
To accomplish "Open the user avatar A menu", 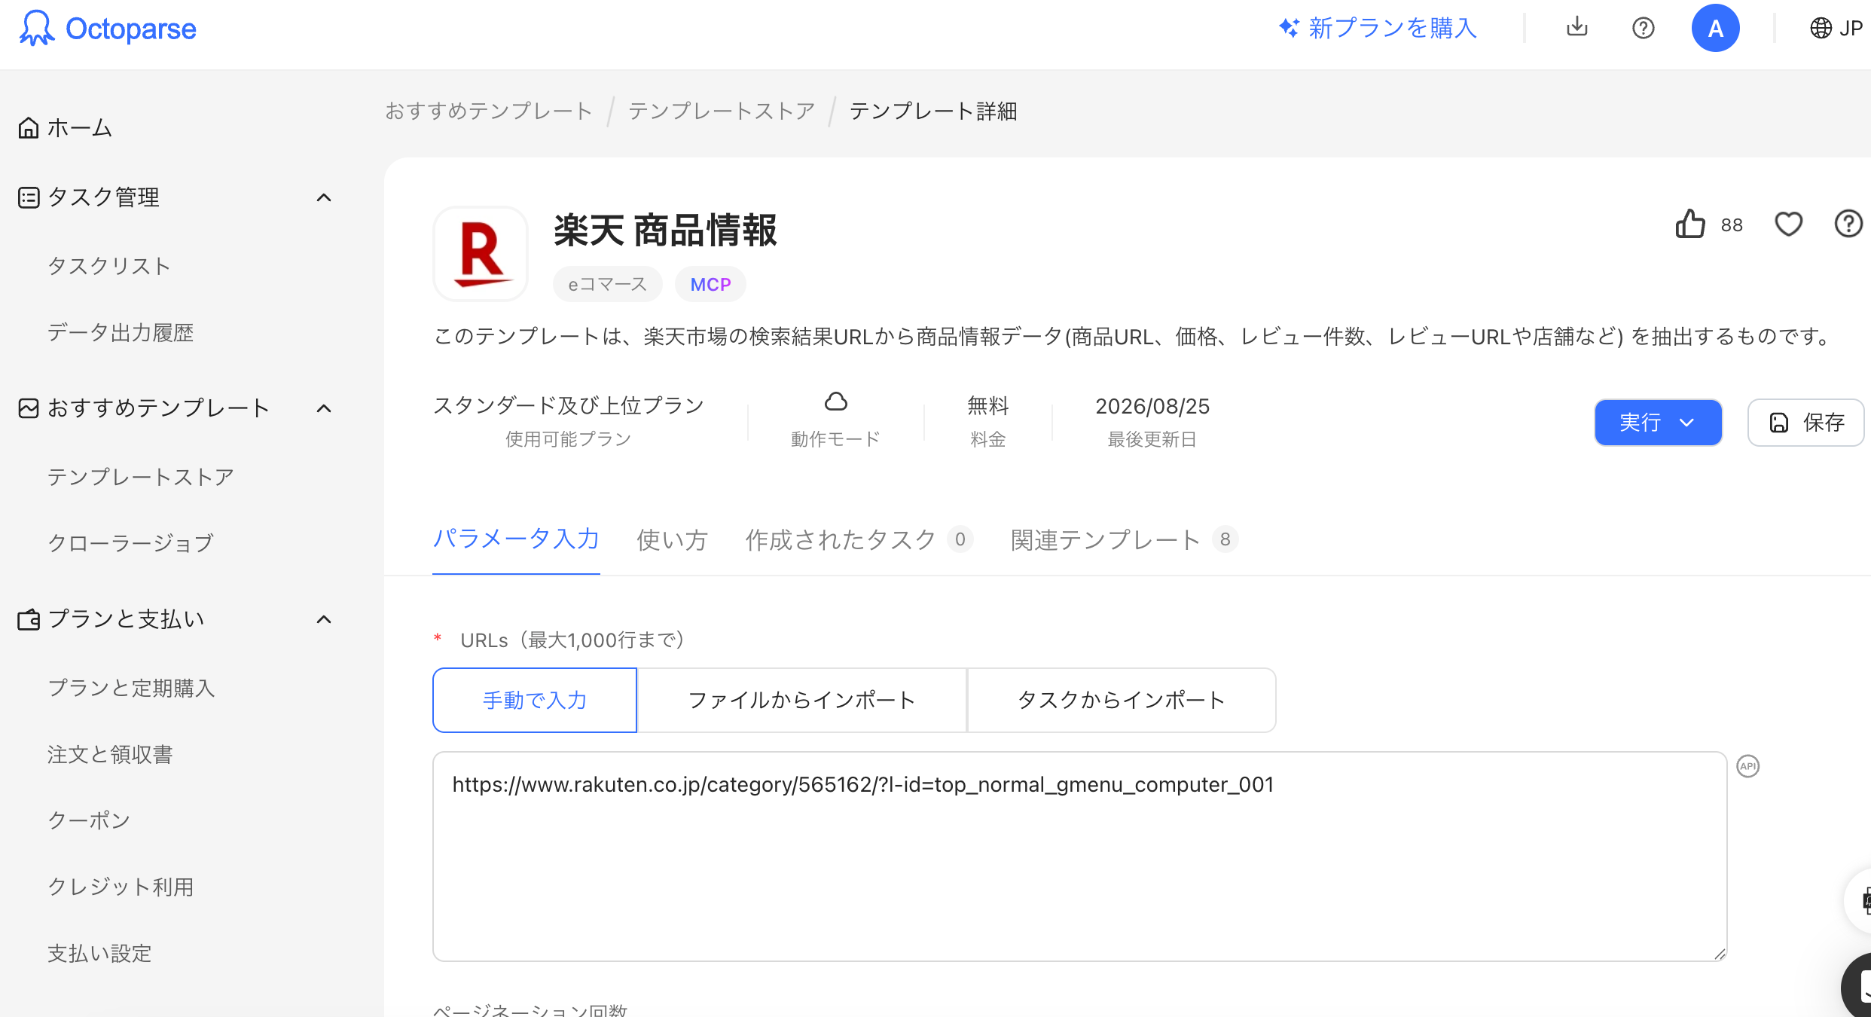I will tap(1715, 28).
